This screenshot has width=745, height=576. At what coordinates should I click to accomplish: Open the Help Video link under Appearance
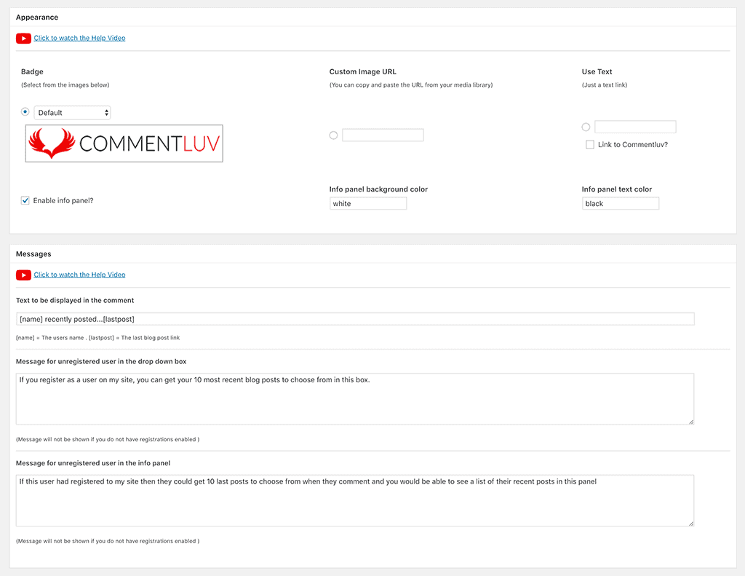pos(79,38)
